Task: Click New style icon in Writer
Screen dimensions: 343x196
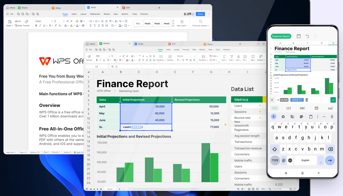Action: point(182,22)
